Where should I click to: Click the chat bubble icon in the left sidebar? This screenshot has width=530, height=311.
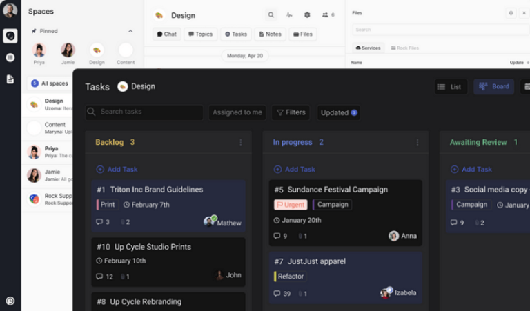click(x=10, y=36)
